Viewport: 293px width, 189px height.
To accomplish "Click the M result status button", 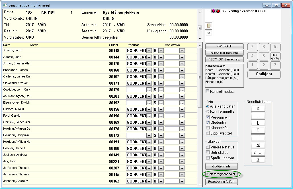I will pyautogui.click(x=258, y=145).
